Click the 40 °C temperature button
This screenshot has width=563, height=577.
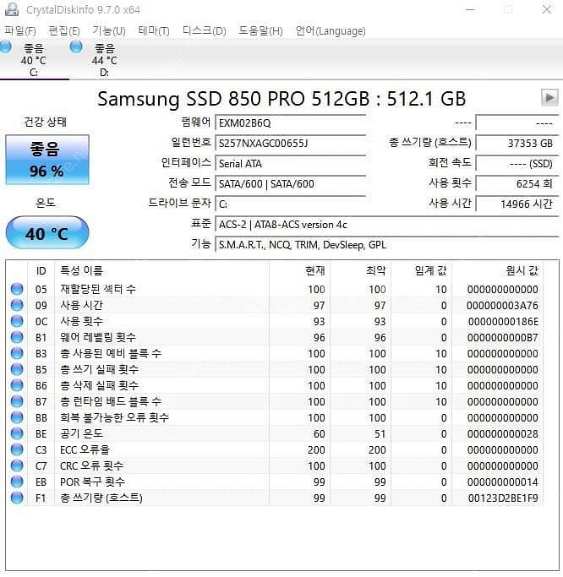[47, 233]
